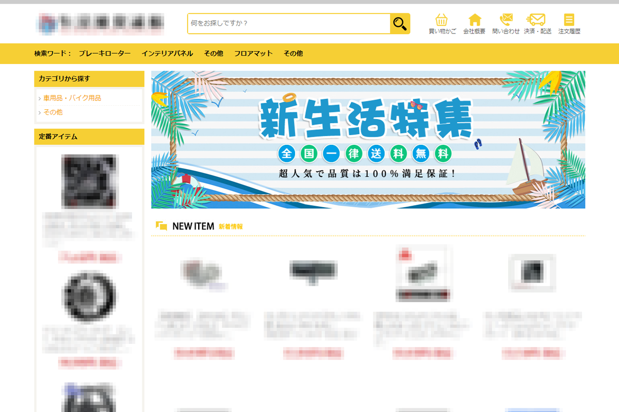Open the 車用品・バイク用品 category
Viewport: 619px width, 412px height.
(72, 98)
